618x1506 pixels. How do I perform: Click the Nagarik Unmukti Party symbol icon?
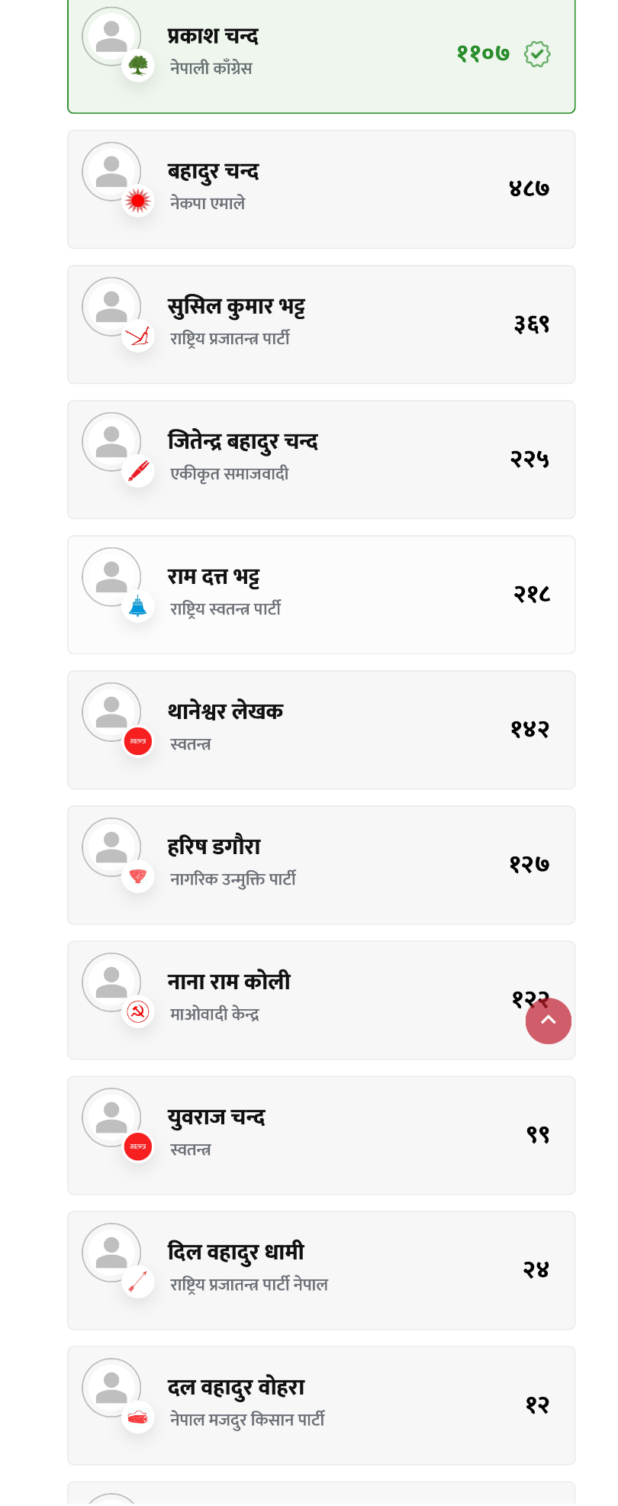138,876
